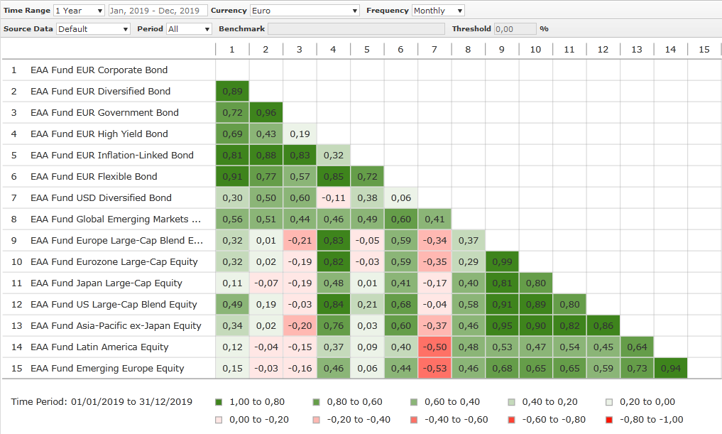Click the red -0,80 to -1,00 legend swatch
Screen dimensions: 722x434
pos(610,420)
